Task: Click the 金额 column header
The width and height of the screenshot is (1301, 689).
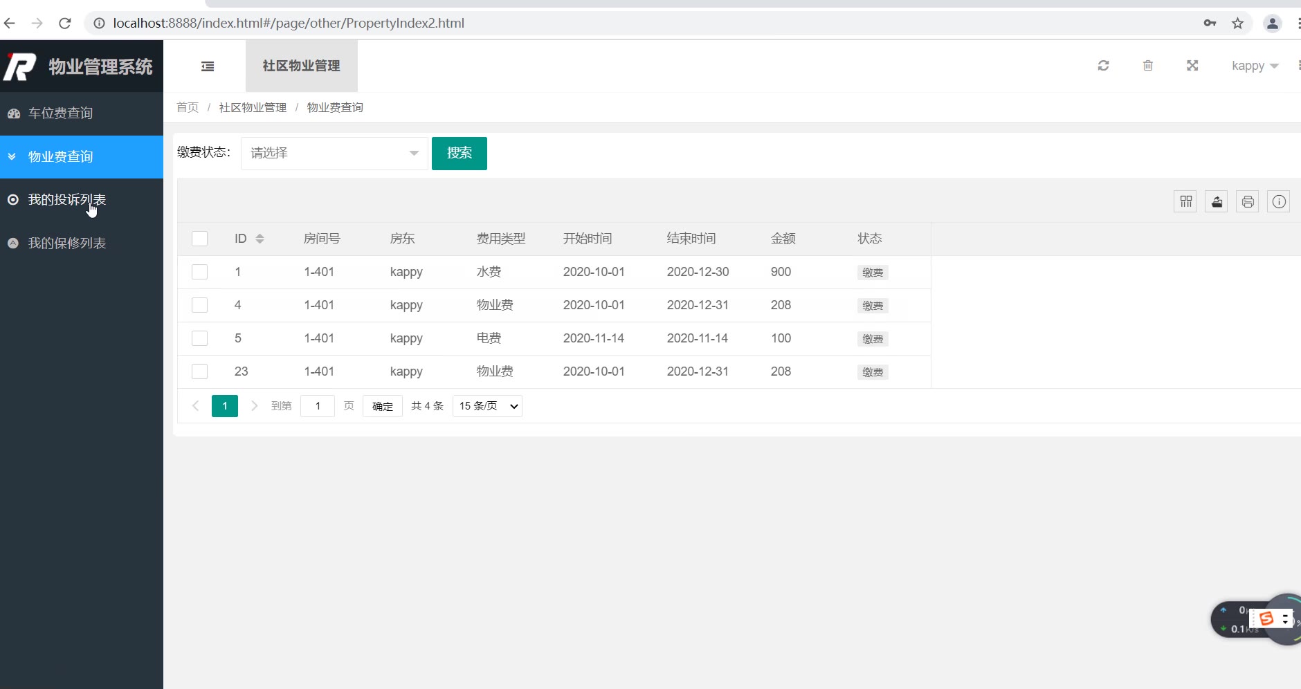Action: (783, 239)
